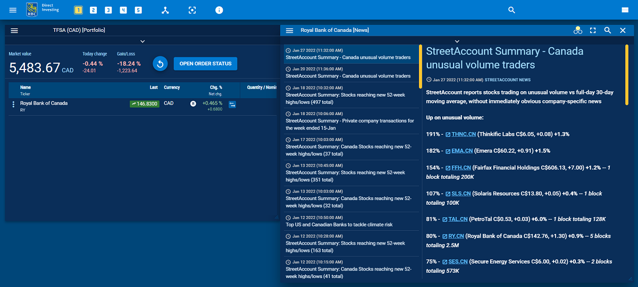Open the three-dot menu for Royal Bank of Canada
The width and height of the screenshot is (638, 287).
coord(13,105)
